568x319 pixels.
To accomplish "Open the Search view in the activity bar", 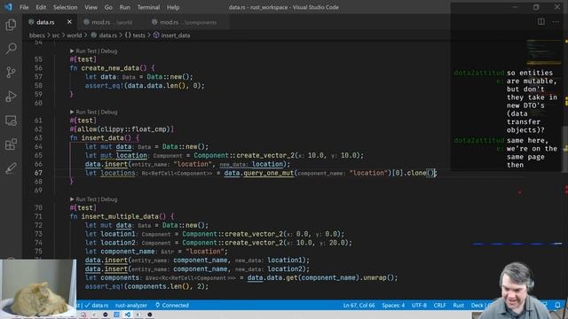I will tap(11, 49).
